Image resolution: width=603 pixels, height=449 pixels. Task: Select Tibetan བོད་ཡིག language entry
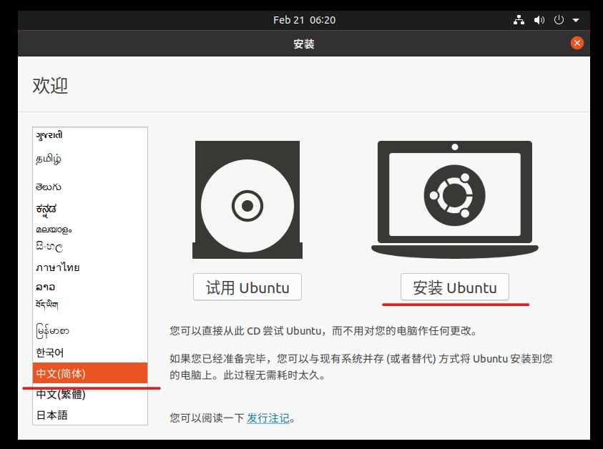[x=90, y=305]
